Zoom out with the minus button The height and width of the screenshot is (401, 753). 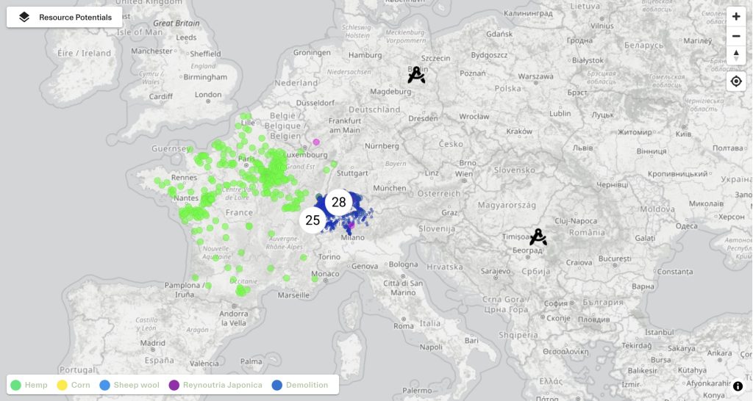coord(735,36)
